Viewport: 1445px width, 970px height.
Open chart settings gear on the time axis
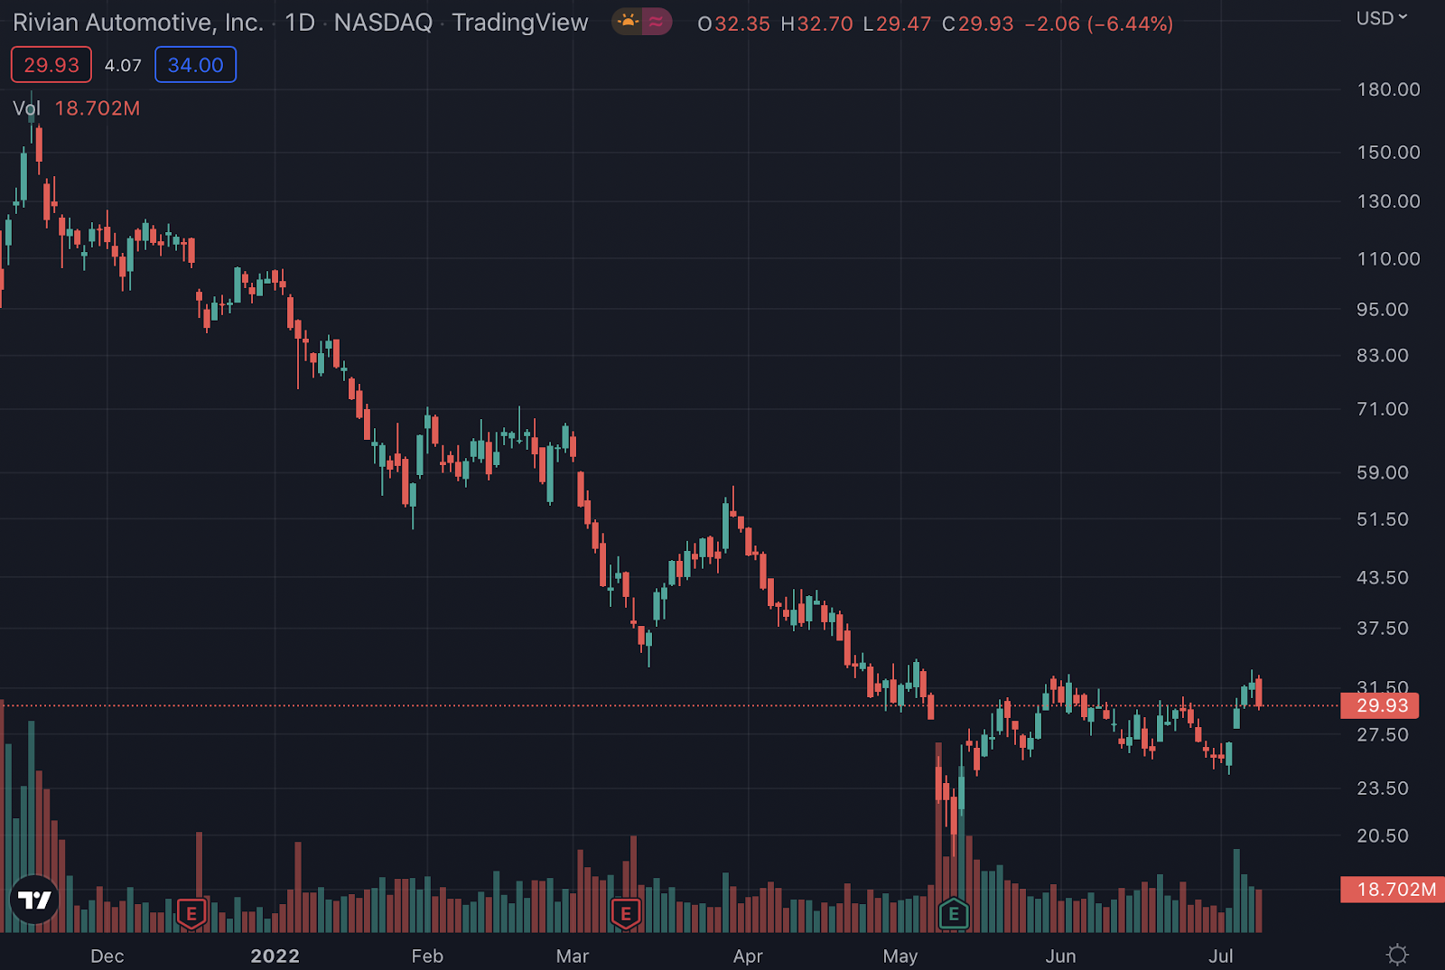(1397, 955)
